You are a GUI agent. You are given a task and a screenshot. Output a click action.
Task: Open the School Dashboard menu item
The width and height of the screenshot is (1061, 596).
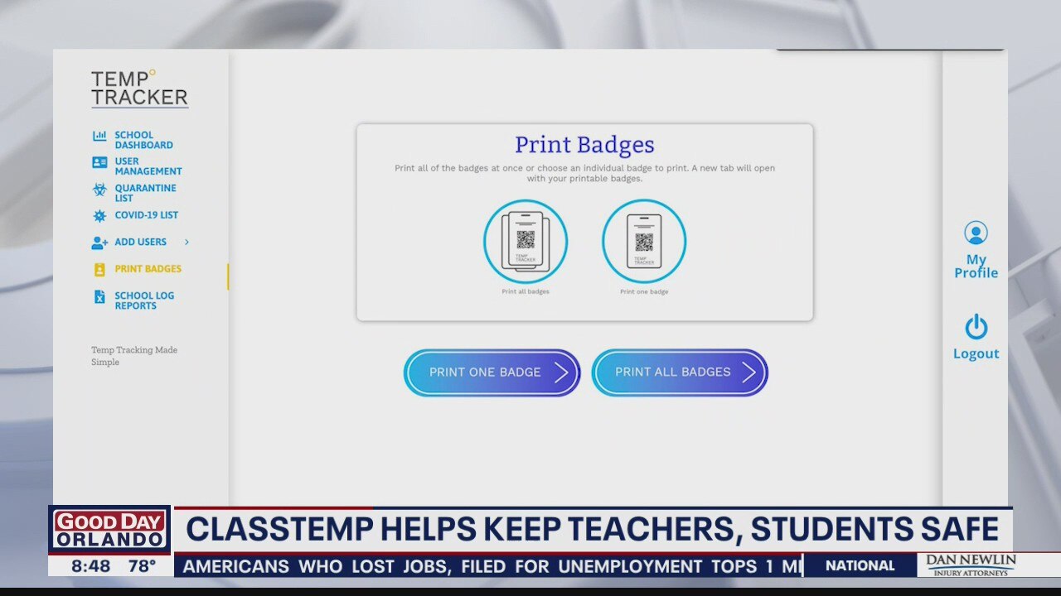[143, 140]
